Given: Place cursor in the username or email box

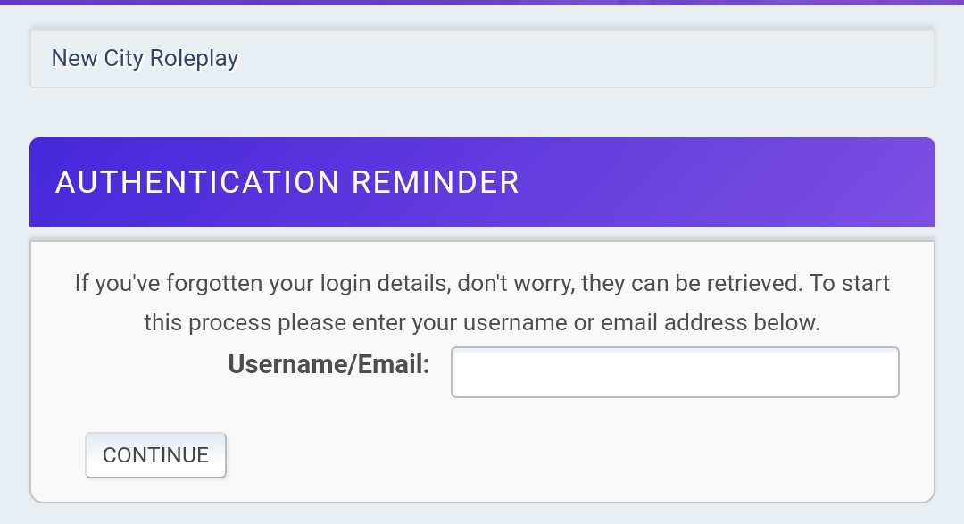Looking at the screenshot, I should click(x=675, y=372).
